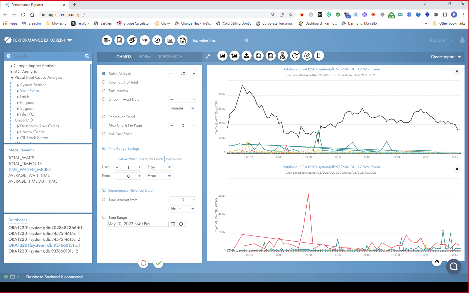
Task: Click the clock icon in top toolbar
Action: (157, 41)
